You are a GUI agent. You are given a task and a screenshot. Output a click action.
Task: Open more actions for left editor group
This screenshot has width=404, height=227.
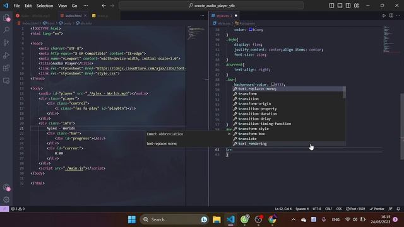tap(202, 16)
